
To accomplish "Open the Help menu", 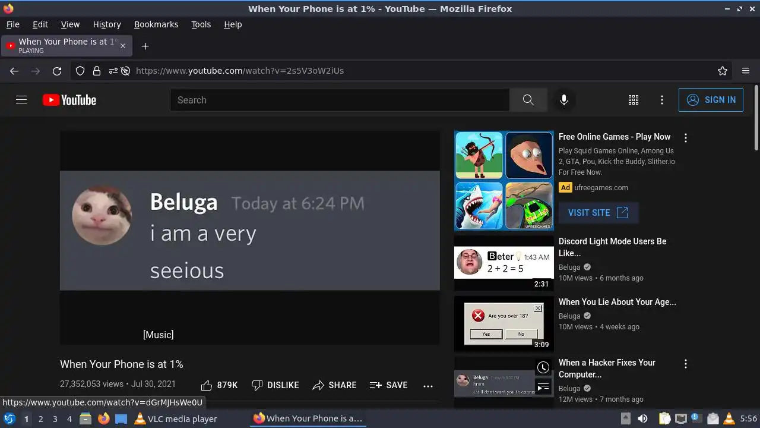I will [x=233, y=24].
